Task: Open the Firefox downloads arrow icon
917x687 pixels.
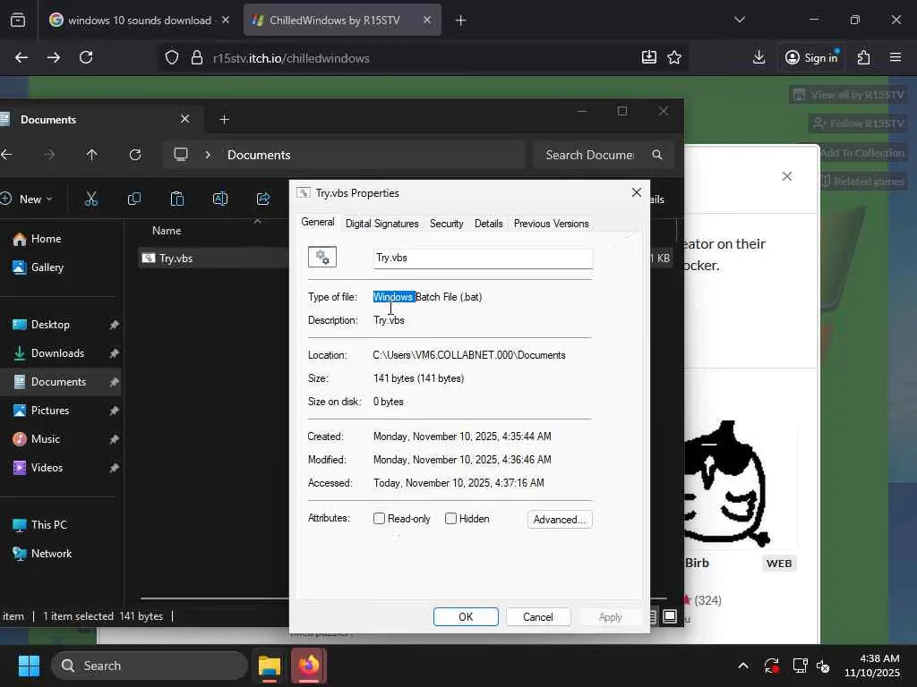Action: [758, 57]
